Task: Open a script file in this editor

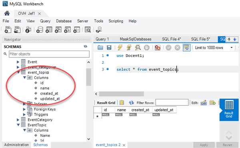Action: [x=100, y=47]
